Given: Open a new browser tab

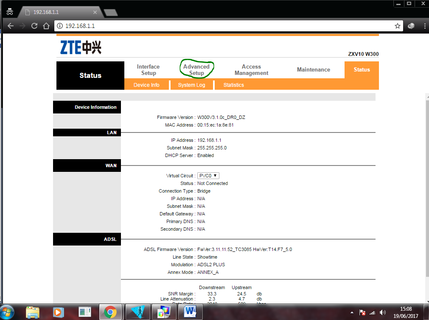Looking at the screenshot, I should click(x=111, y=12).
